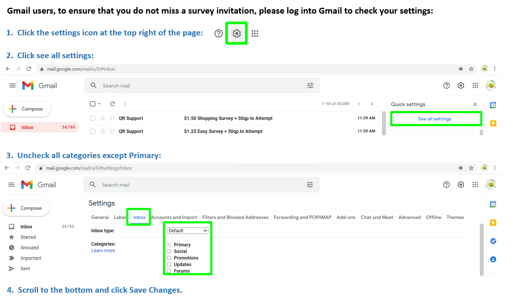513x303 pixels.
Task: Switch to the Add-ons tab
Action: pos(346,217)
